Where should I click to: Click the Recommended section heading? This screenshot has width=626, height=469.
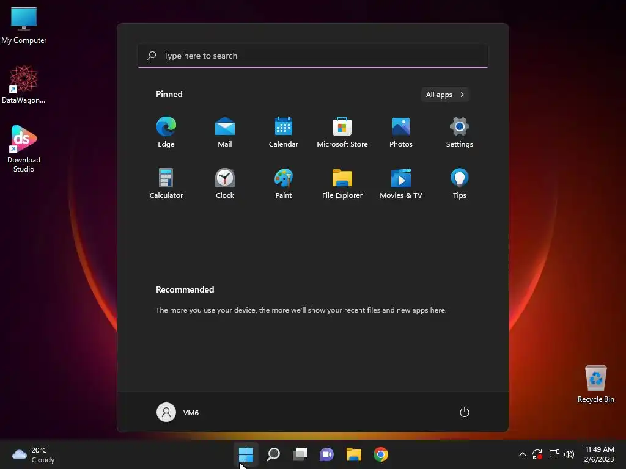185,289
